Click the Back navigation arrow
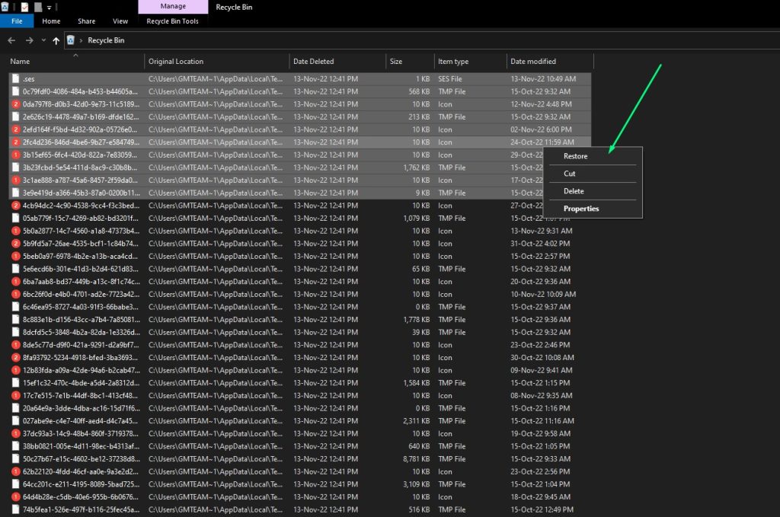Viewport: 780px width, 517px height. point(11,40)
